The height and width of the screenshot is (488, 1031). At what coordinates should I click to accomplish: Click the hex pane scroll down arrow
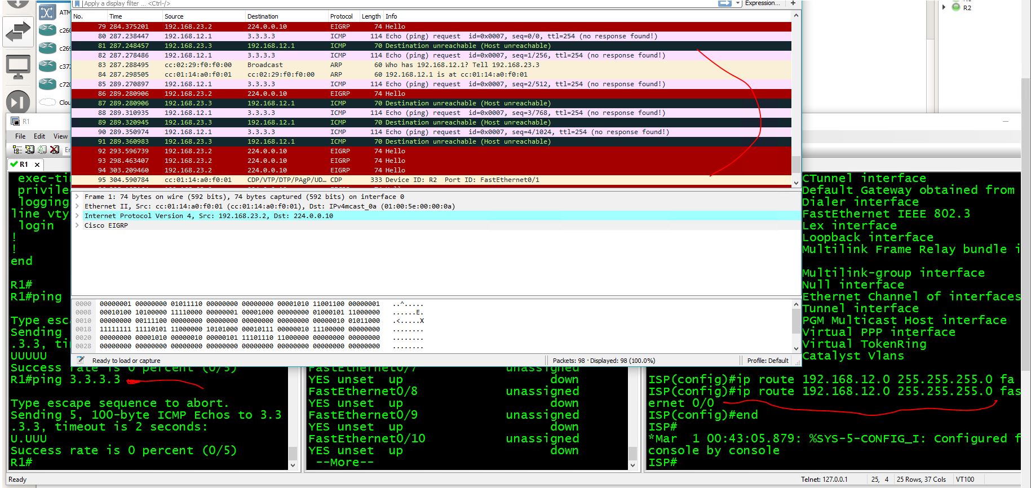796,348
